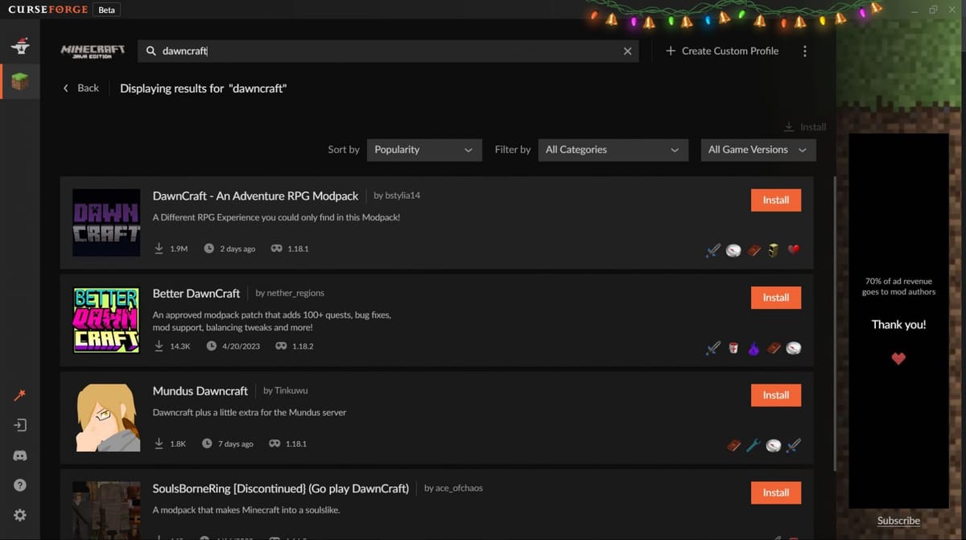Image resolution: width=966 pixels, height=540 pixels.
Task: Click the Subscribe link
Action: [x=898, y=521]
